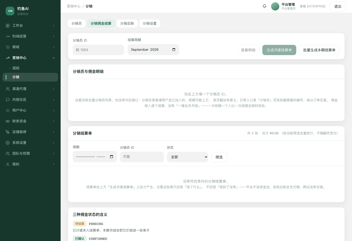This screenshot has width=352, height=241.
Task: Select the 分销佣金结算 tab
Action: (x=101, y=24)
